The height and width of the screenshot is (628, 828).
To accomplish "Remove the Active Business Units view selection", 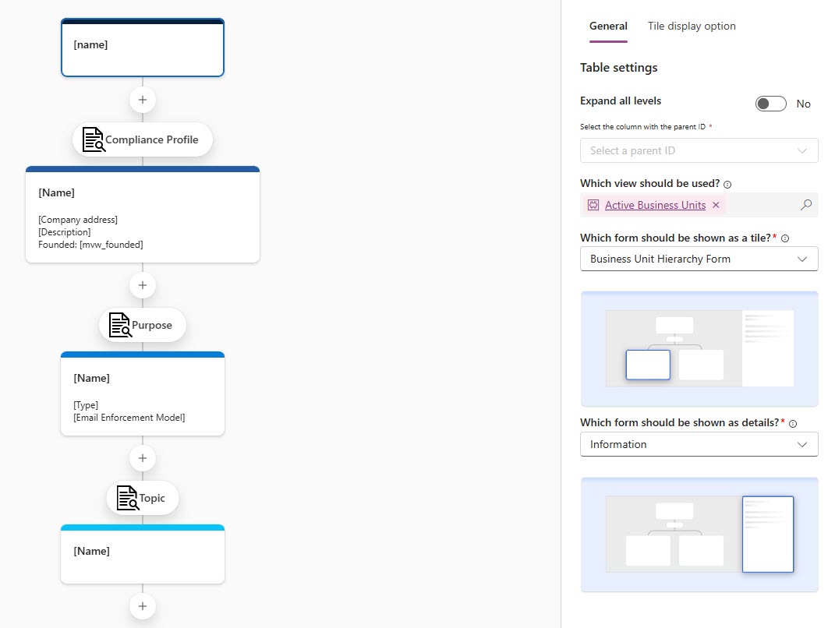I will click(x=716, y=205).
